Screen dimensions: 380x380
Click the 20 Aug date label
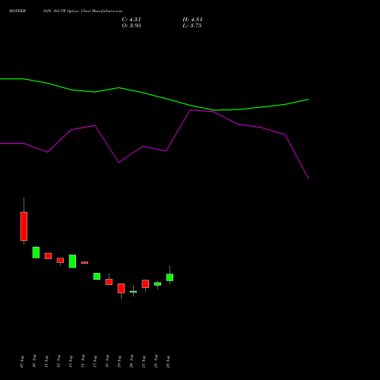[131, 361]
